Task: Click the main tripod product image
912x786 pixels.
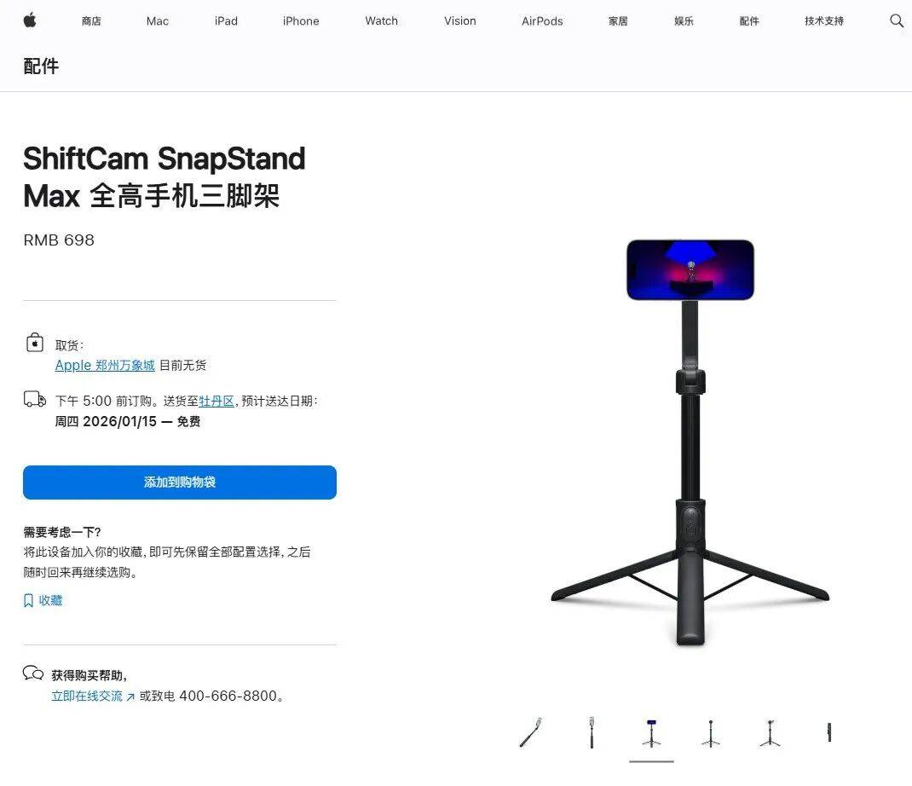Action: click(690, 442)
